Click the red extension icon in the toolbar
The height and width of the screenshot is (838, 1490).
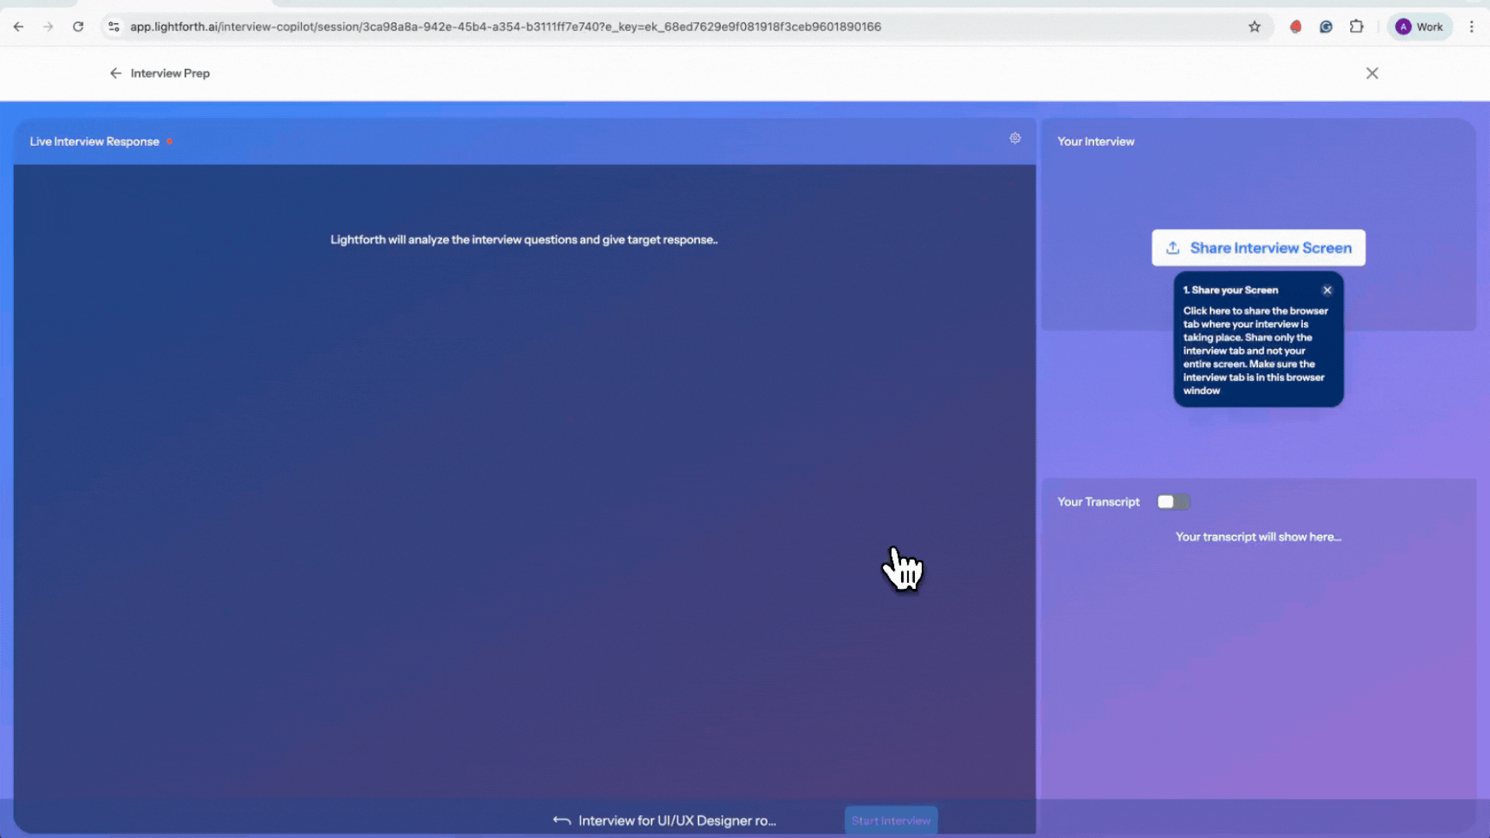pyautogui.click(x=1295, y=26)
